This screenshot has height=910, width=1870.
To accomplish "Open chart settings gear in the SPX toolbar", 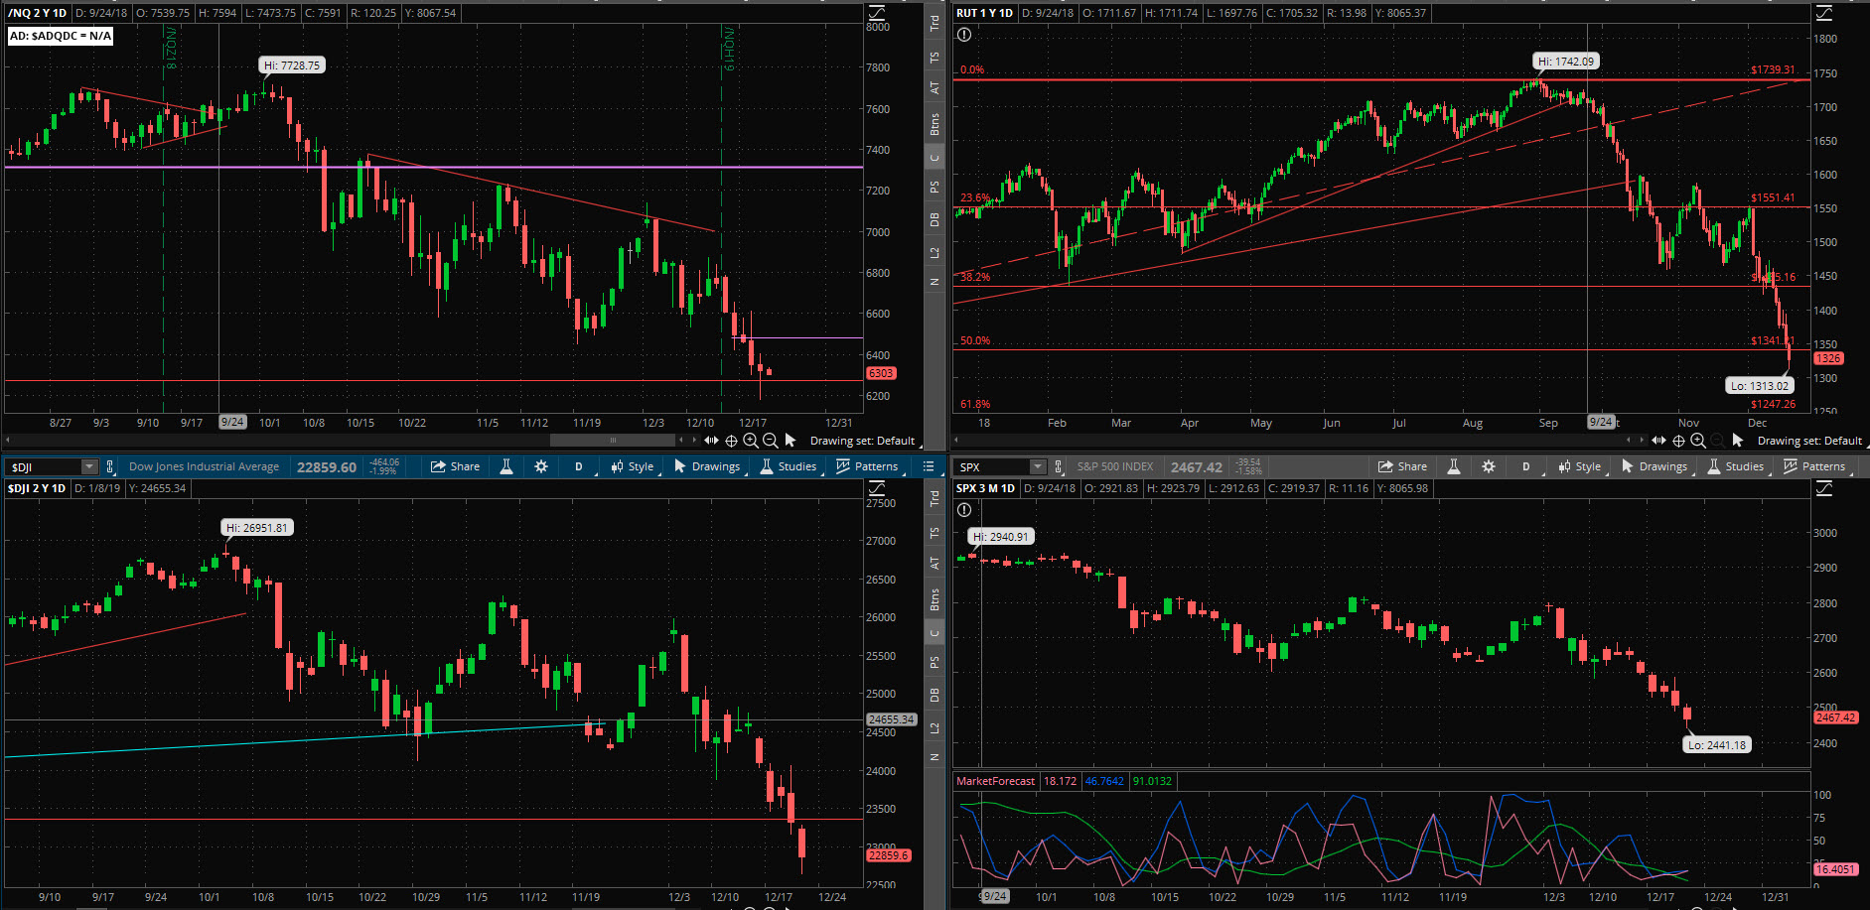I will pos(1489,466).
